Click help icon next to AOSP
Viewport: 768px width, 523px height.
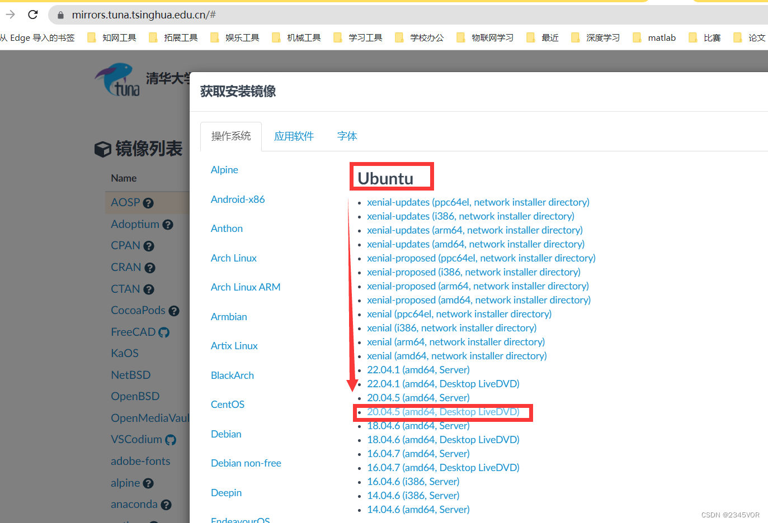point(148,203)
